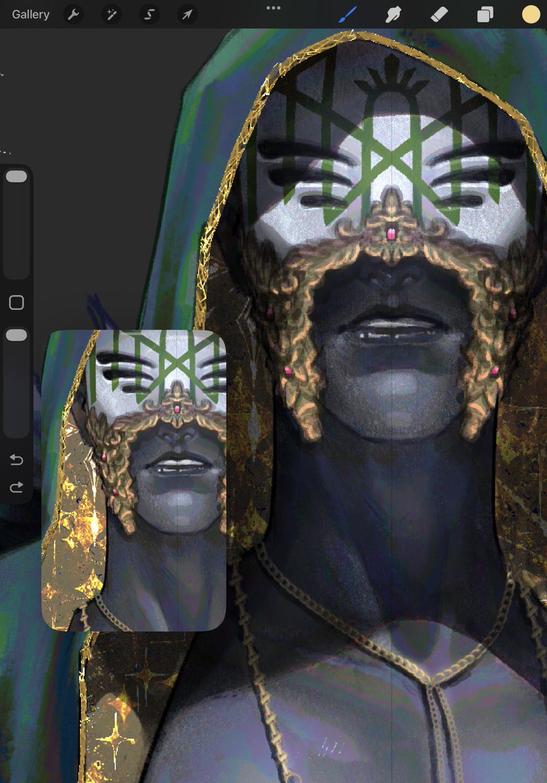Tap the floating reference image thumbnail
This screenshot has height=783, width=547.
click(134, 481)
